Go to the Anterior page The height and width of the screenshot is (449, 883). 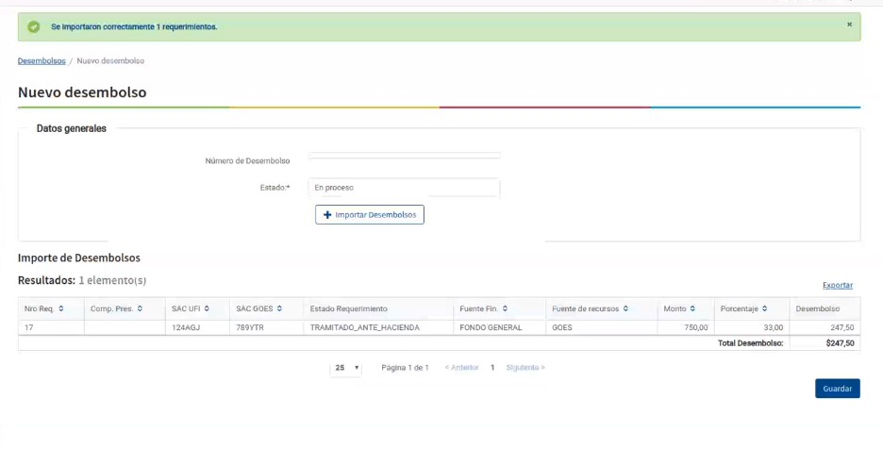point(461,368)
